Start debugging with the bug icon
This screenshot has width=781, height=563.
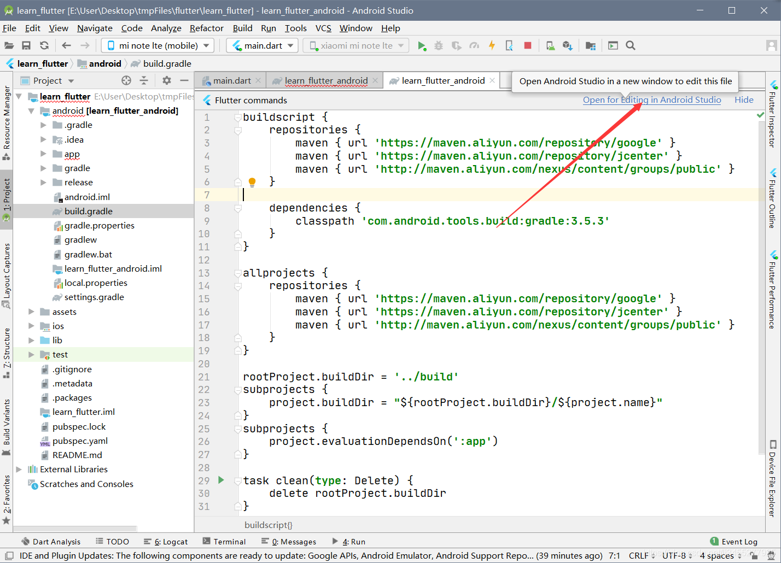click(439, 46)
